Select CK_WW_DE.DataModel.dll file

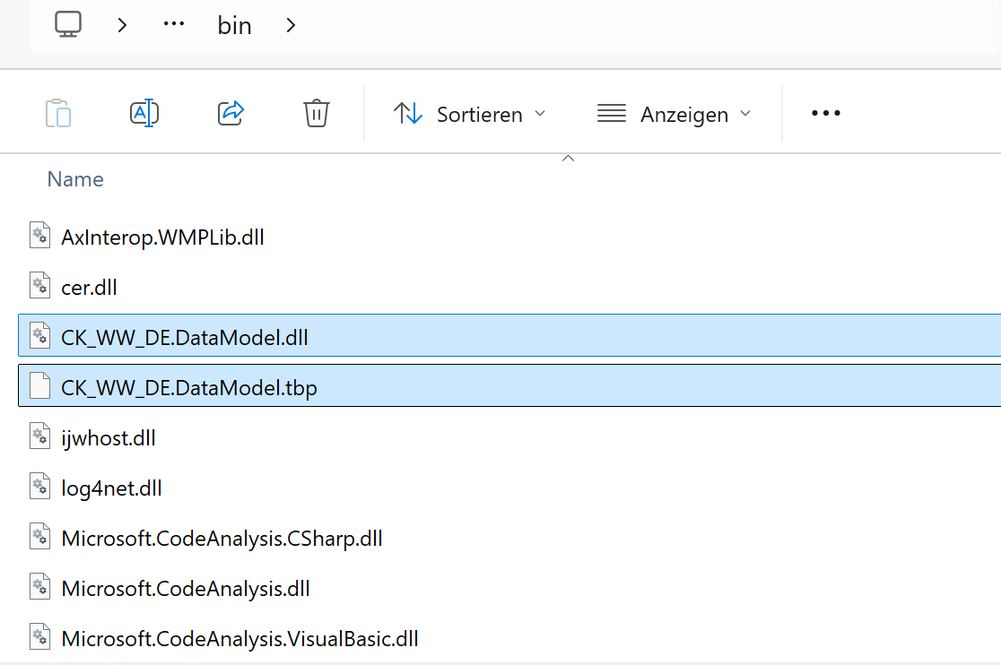(185, 338)
